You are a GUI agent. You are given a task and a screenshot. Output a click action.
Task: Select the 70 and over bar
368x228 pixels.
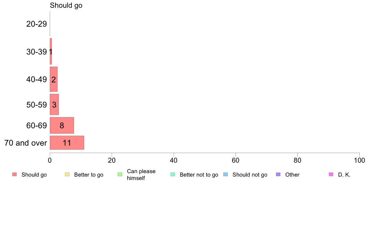pyautogui.click(x=67, y=142)
